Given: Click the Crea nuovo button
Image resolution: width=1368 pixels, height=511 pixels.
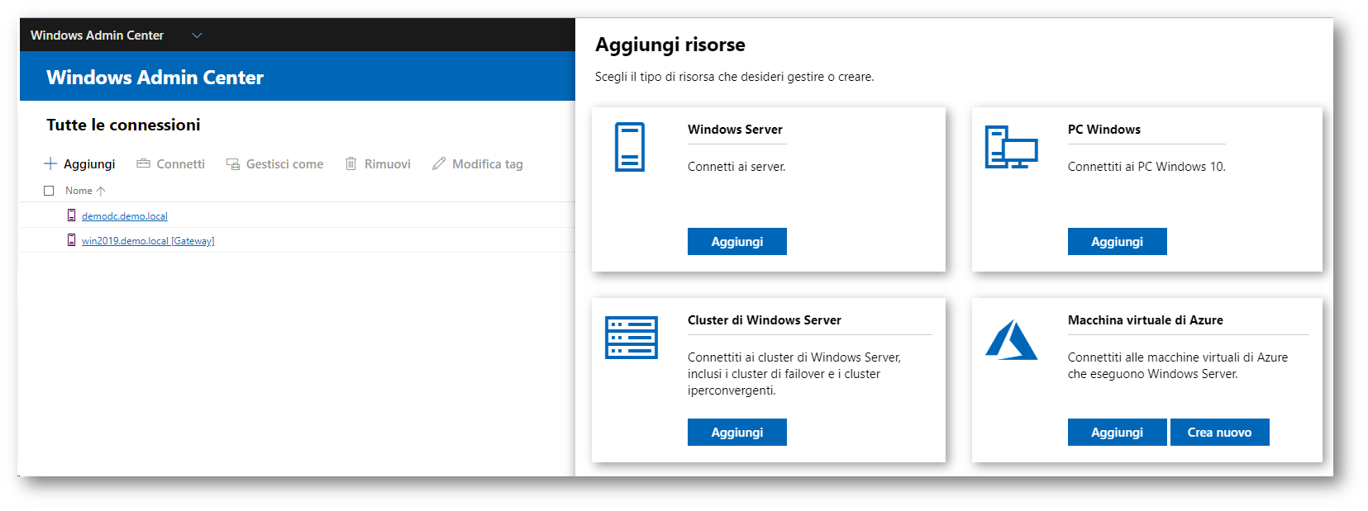Looking at the screenshot, I should tap(1220, 433).
